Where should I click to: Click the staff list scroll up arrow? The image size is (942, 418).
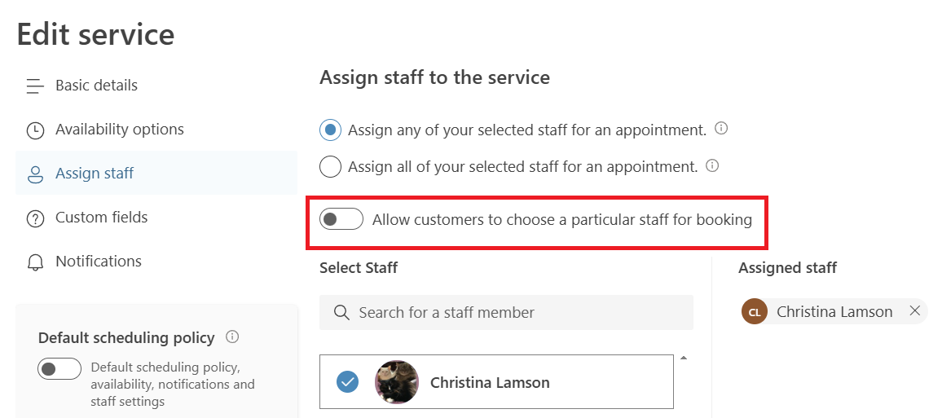(x=684, y=358)
